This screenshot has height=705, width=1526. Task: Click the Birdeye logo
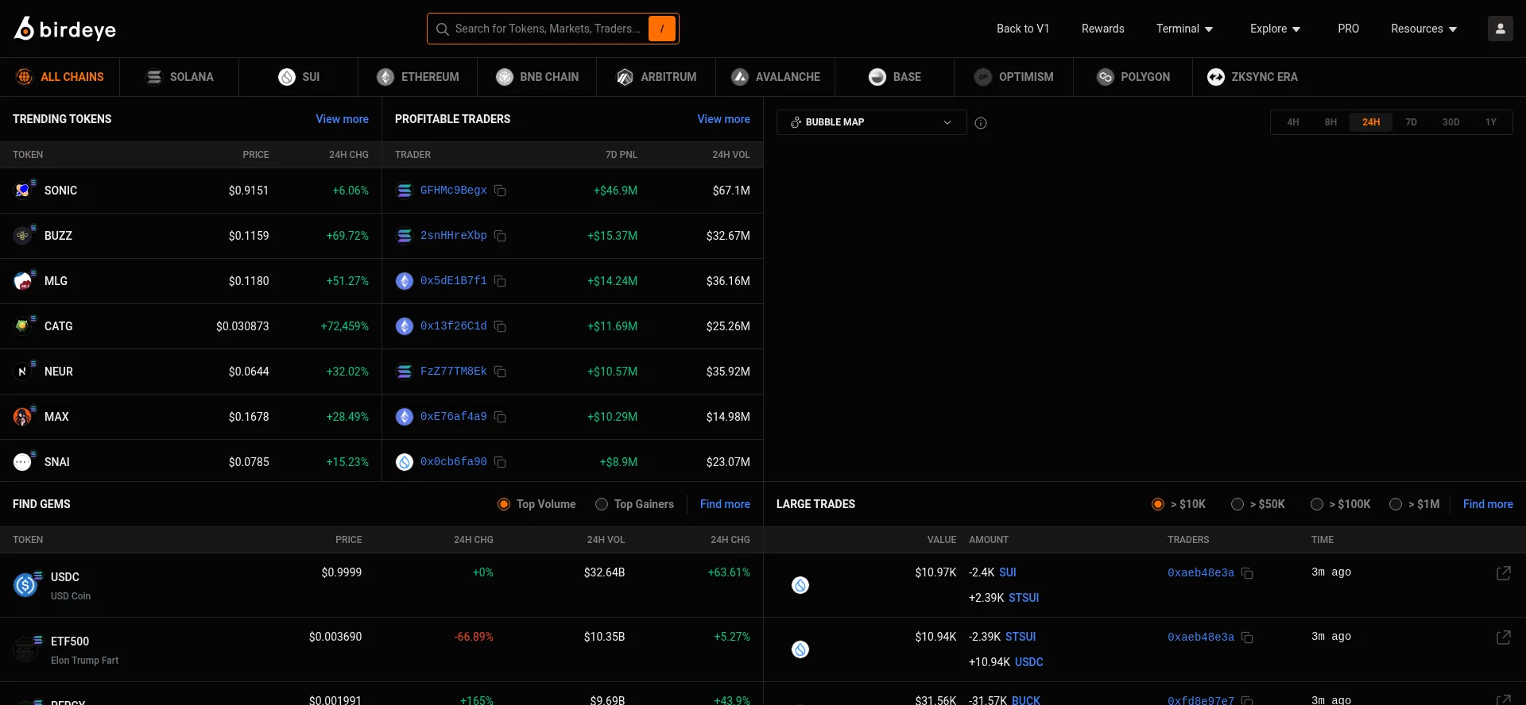pyautogui.click(x=65, y=29)
